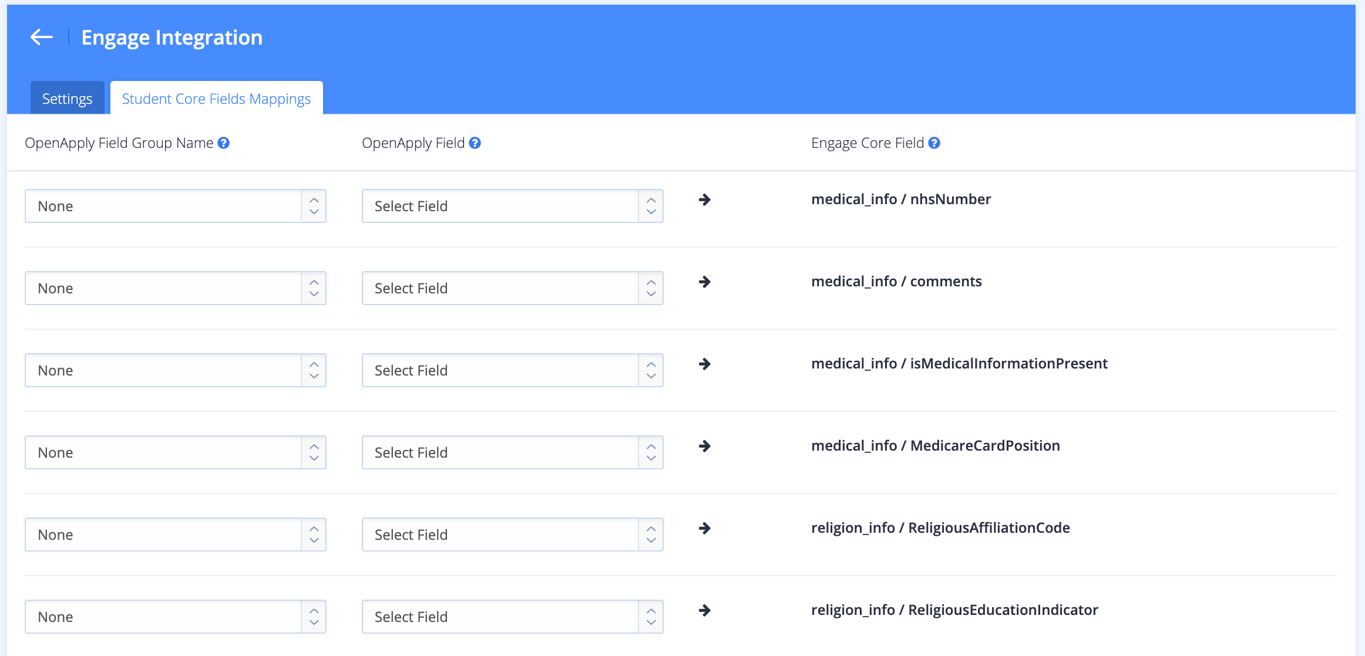Click help icon beside OpenApply Field header

pyautogui.click(x=475, y=143)
